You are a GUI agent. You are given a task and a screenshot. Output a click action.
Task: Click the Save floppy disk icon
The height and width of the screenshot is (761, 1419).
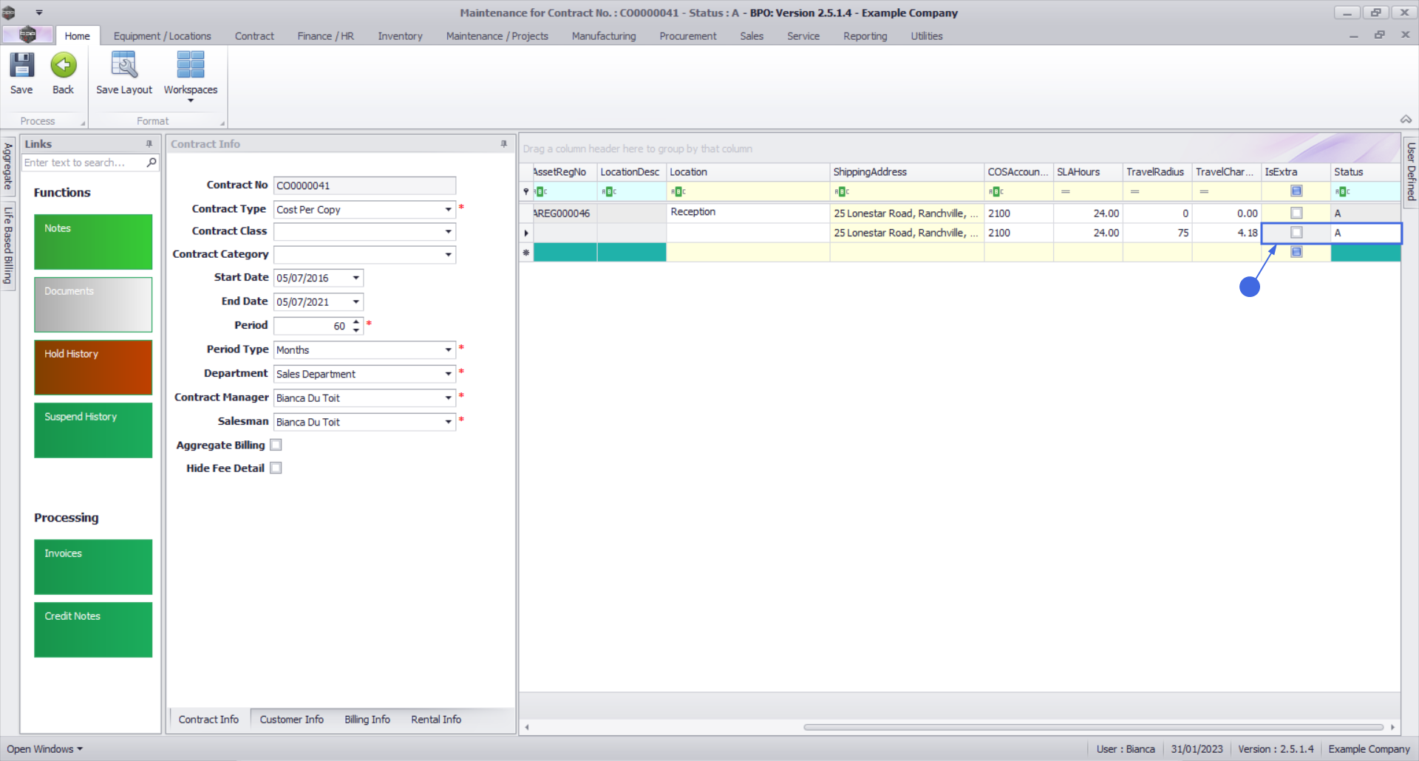[x=21, y=66]
